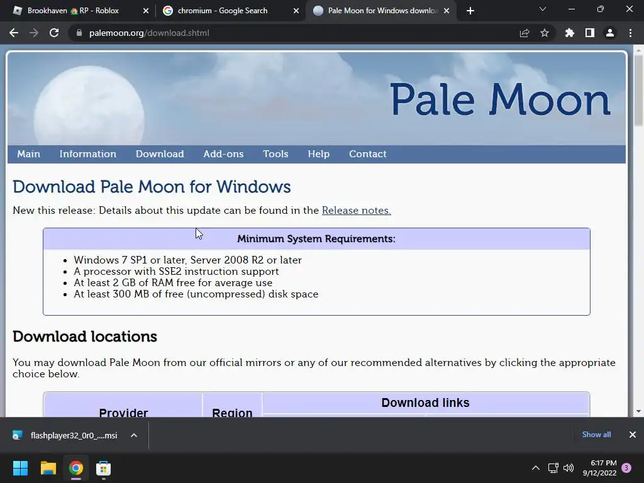Open the Chrome profile avatar
This screenshot has height=483, width=644.
tap(610, 33)
